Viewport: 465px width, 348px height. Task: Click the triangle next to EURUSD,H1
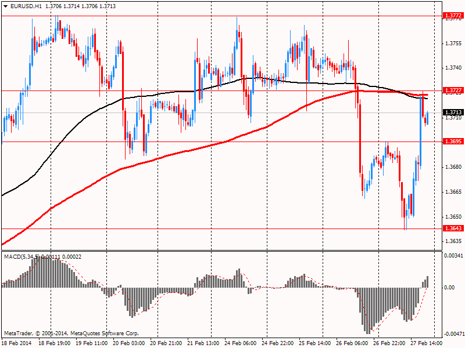(x=6, y=6)
